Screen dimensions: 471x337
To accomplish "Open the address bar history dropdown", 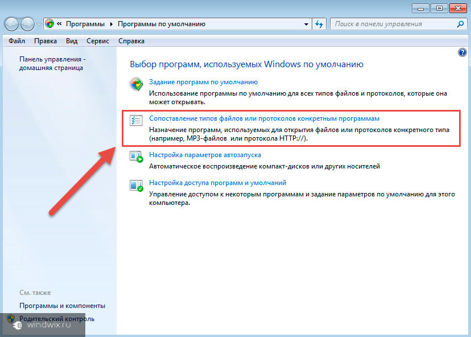I will 306,24.
